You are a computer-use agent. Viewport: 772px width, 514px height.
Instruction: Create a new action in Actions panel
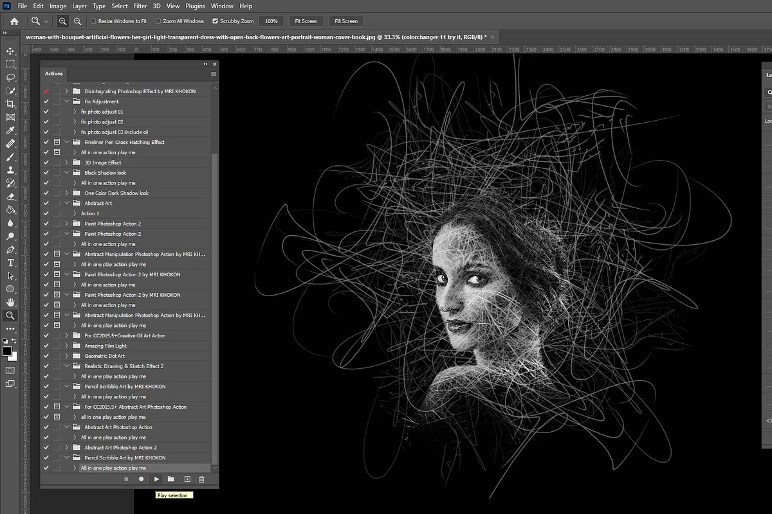coord(187,479)
